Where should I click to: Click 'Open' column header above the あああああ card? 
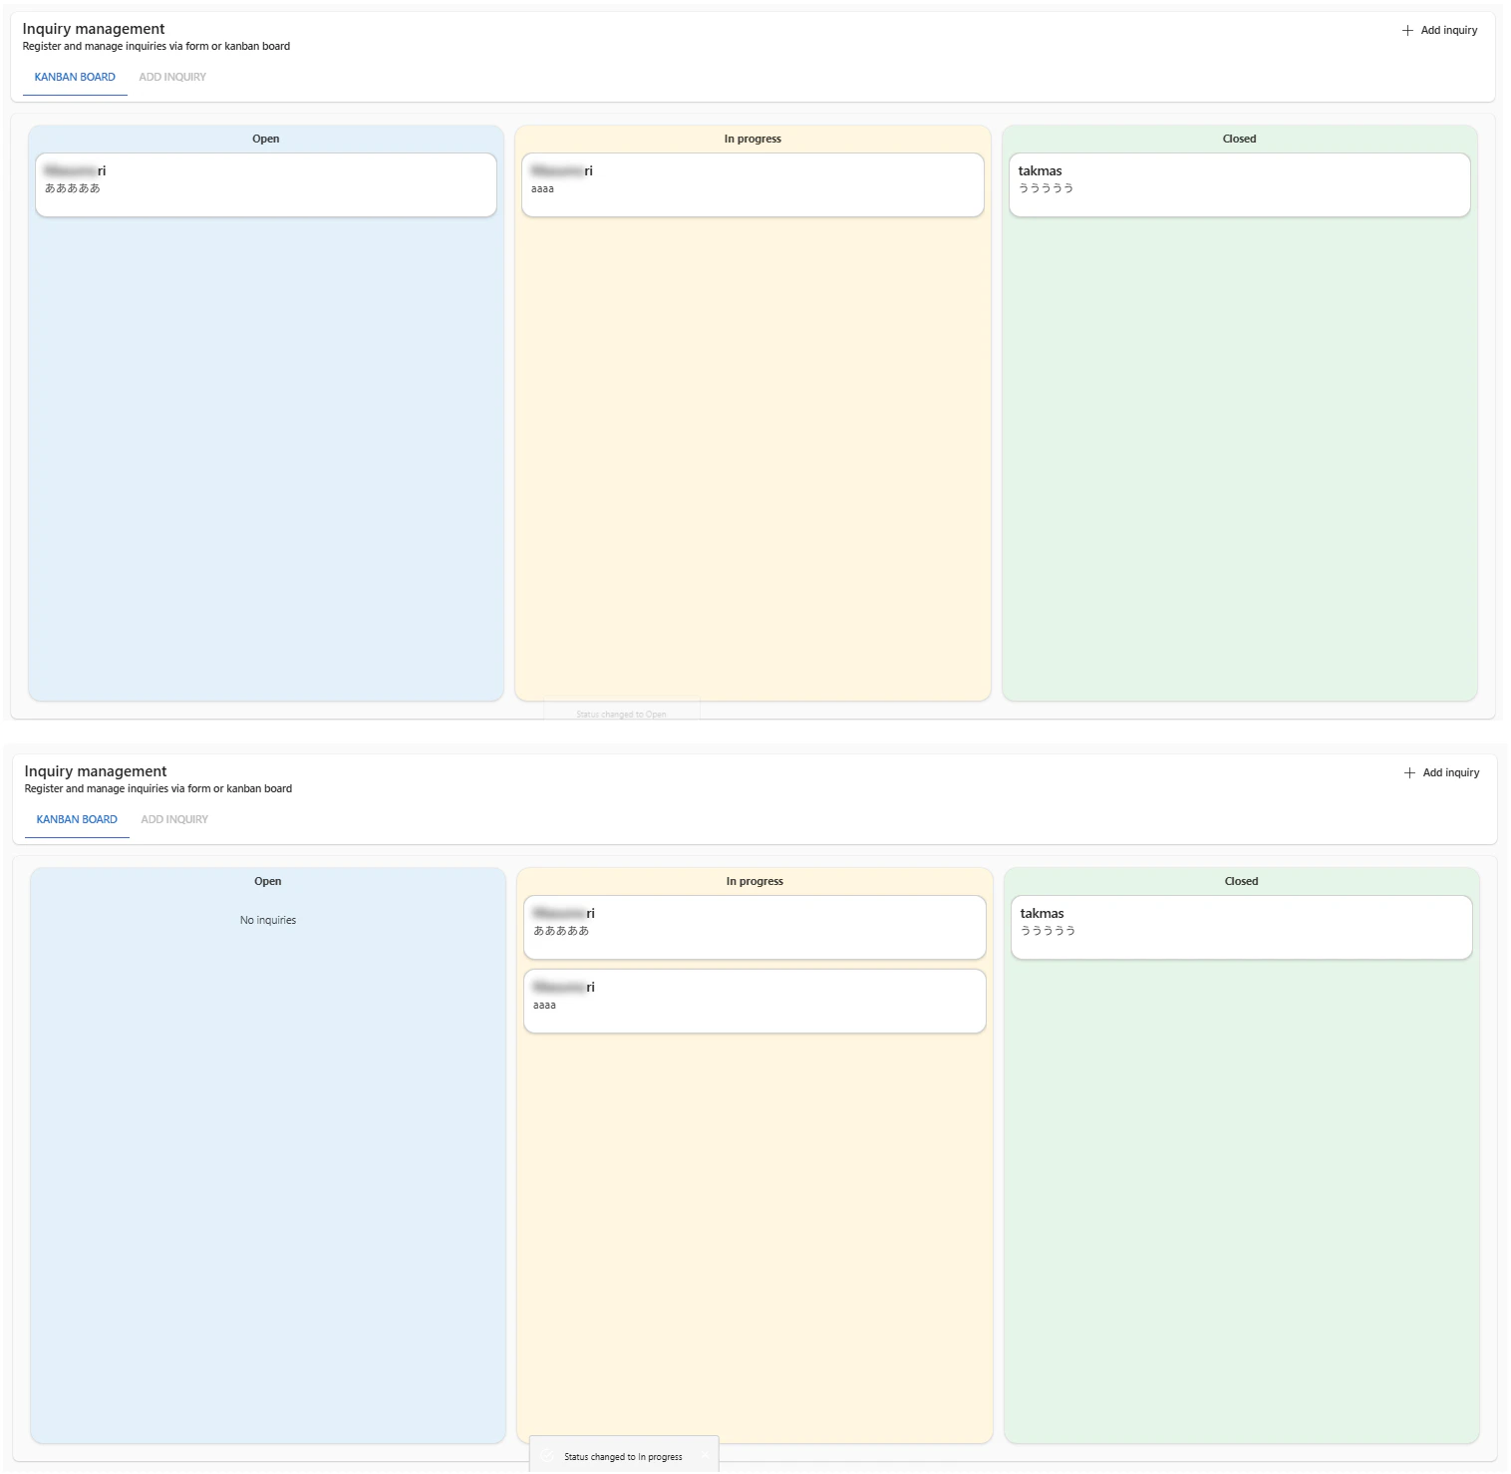pyautogui.click(x=266, y=140)
